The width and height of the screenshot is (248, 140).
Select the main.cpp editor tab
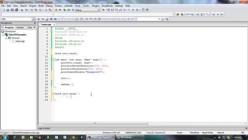pos(46,24)
